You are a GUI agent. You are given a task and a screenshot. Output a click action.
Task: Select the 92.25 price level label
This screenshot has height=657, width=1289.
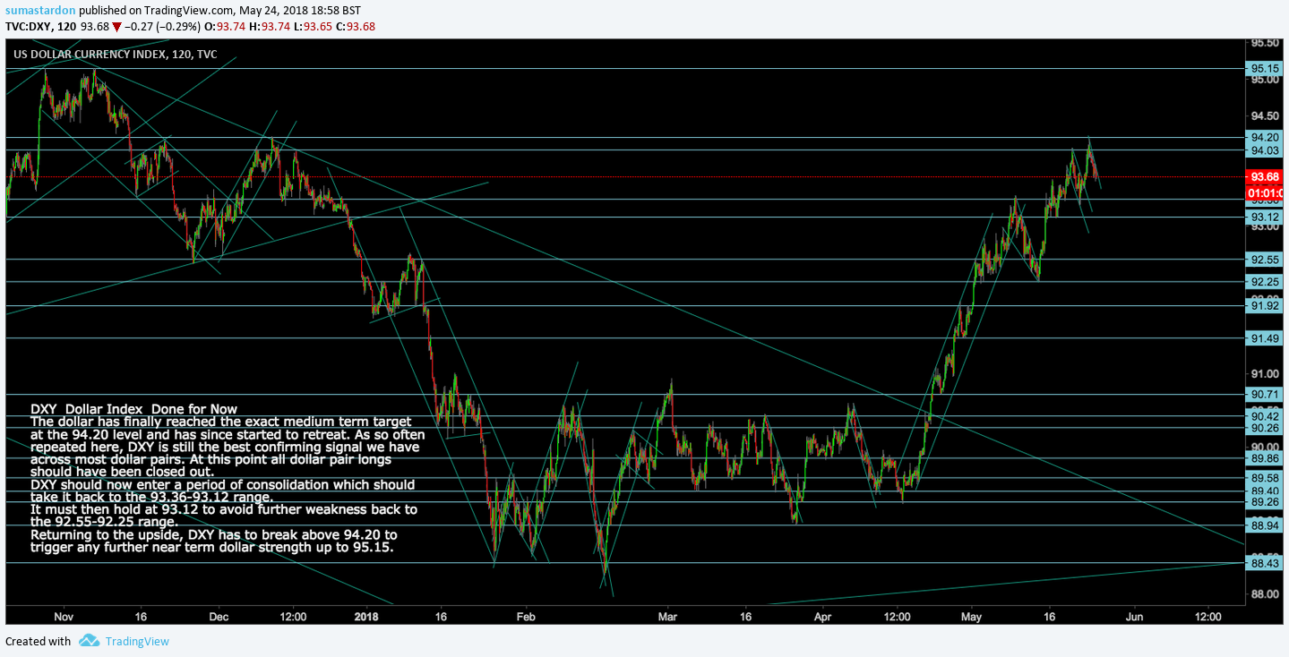(1265, 281)
